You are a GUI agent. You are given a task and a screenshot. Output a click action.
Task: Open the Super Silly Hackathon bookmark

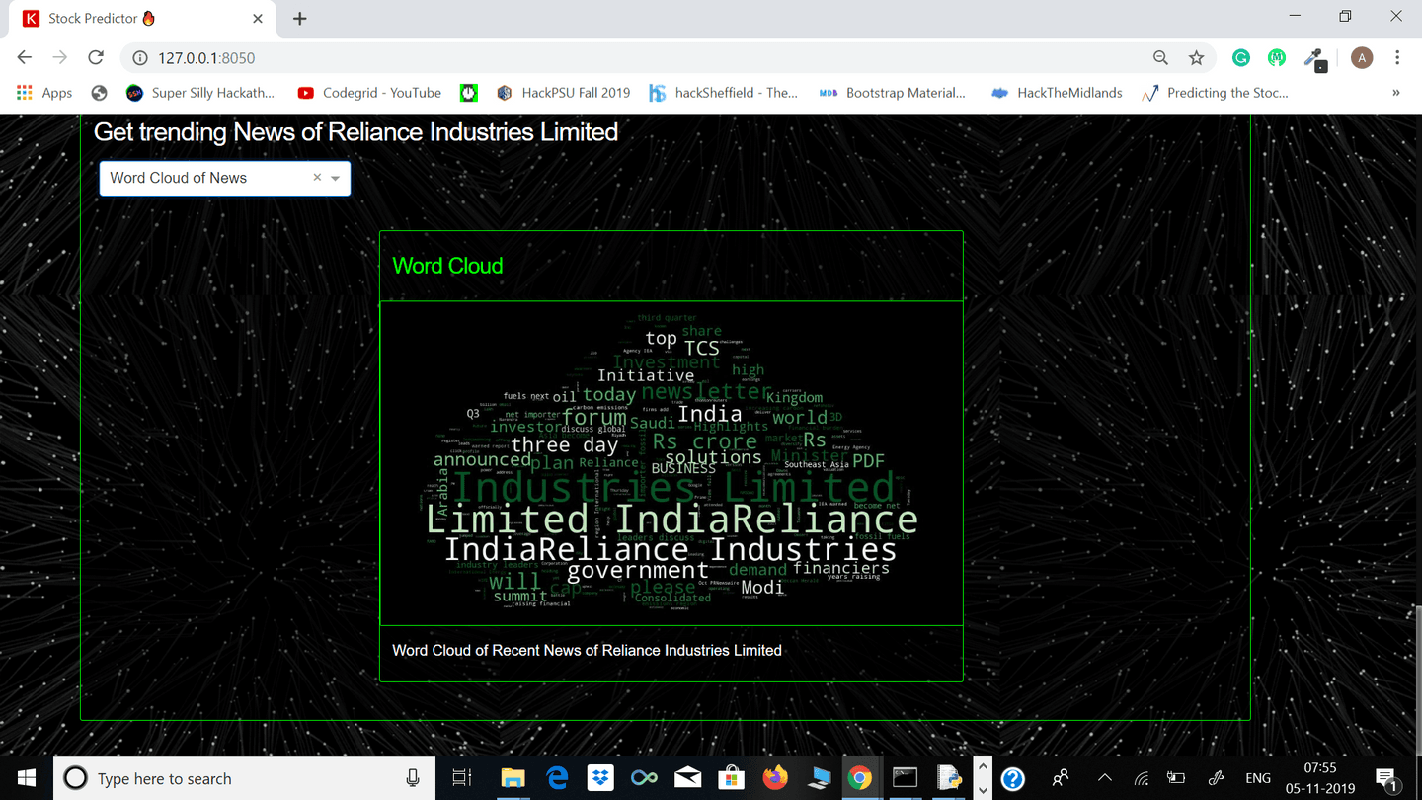(x=200, y=93)
